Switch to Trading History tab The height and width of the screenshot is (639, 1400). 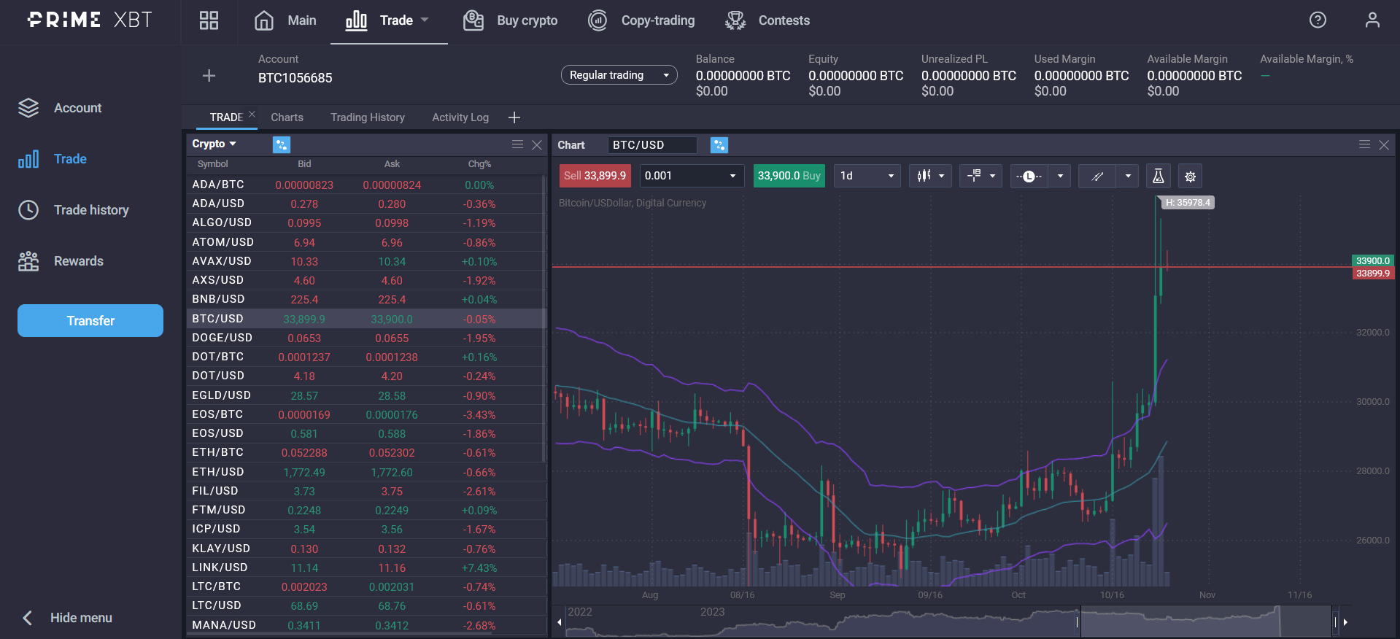click(x=367, y=117)
